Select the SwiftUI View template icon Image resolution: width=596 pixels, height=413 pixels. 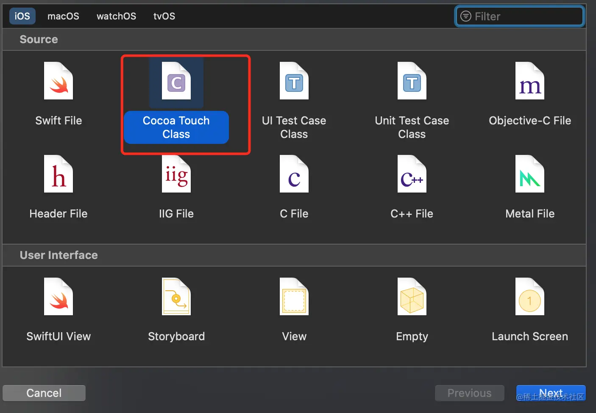coord(58,297)
